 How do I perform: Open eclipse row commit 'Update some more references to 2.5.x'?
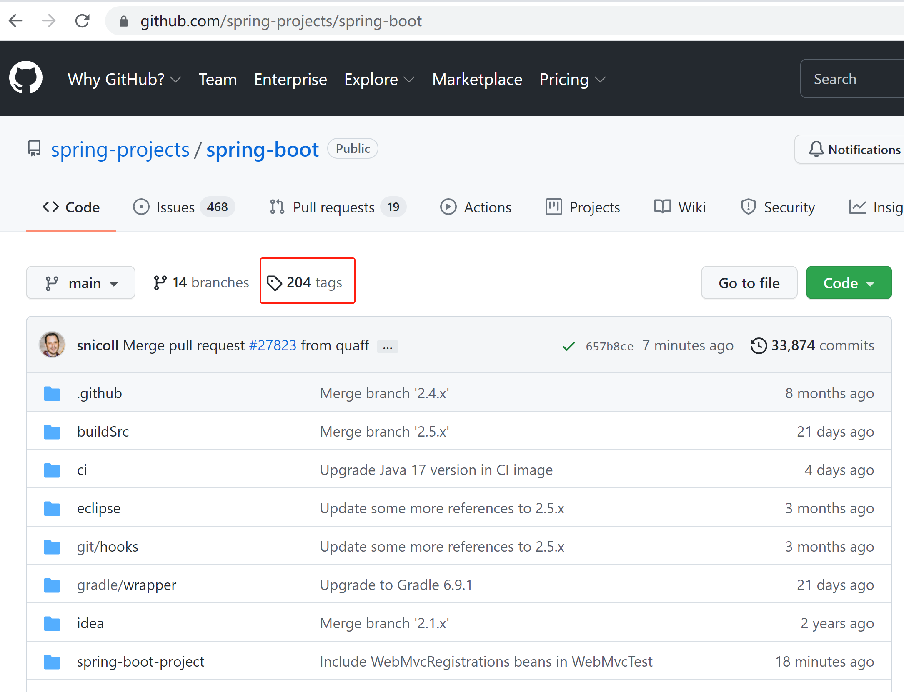(x=442, y=508)
